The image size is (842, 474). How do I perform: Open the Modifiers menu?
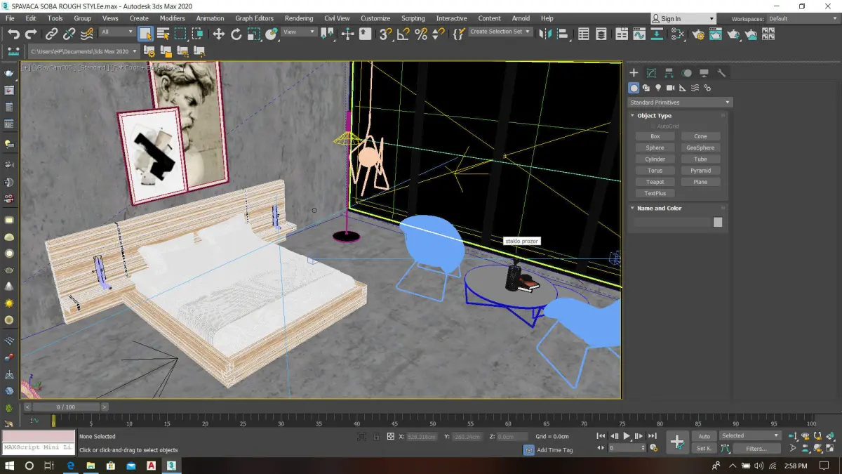(x=173, y=18)
